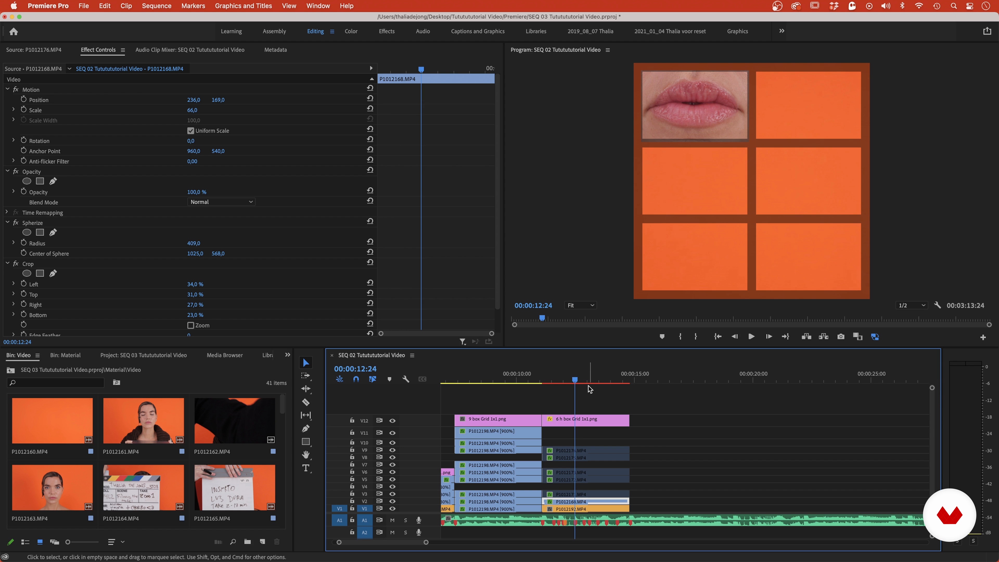
Task: Select the Ripple Edit tool
Action: click(x=306, y=389)
